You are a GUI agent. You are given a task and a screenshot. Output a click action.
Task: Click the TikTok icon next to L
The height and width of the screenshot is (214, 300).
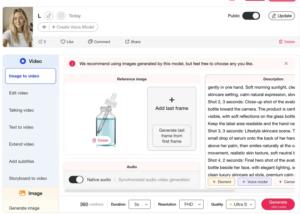49,16
